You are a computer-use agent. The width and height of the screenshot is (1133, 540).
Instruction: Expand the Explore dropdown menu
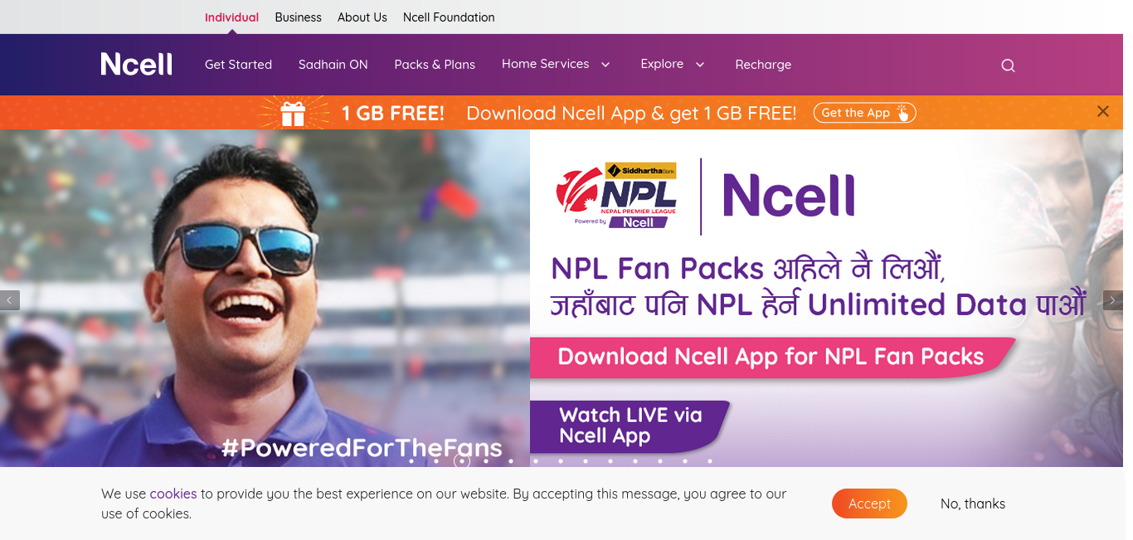673,64
